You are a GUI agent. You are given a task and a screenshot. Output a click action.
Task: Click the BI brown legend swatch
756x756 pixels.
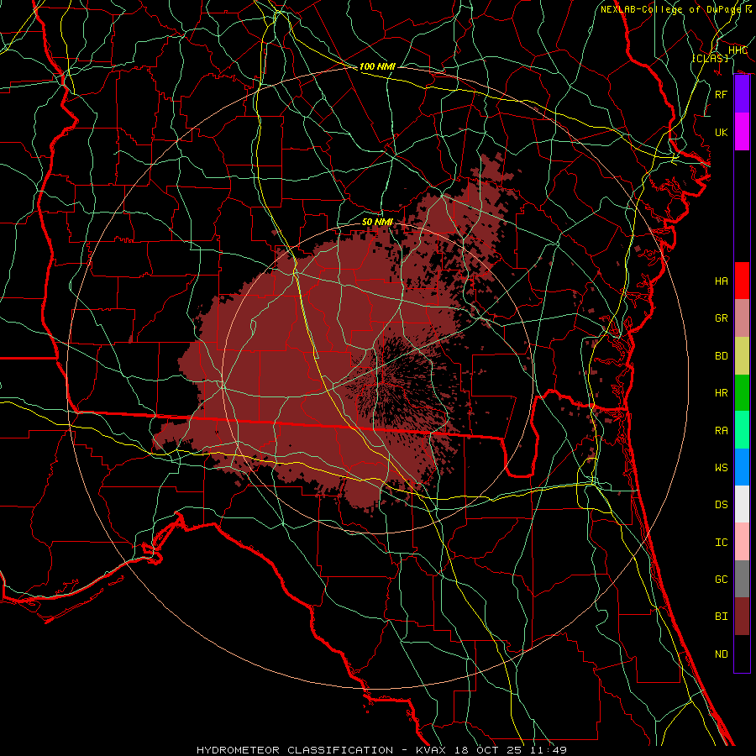[742, 617]
